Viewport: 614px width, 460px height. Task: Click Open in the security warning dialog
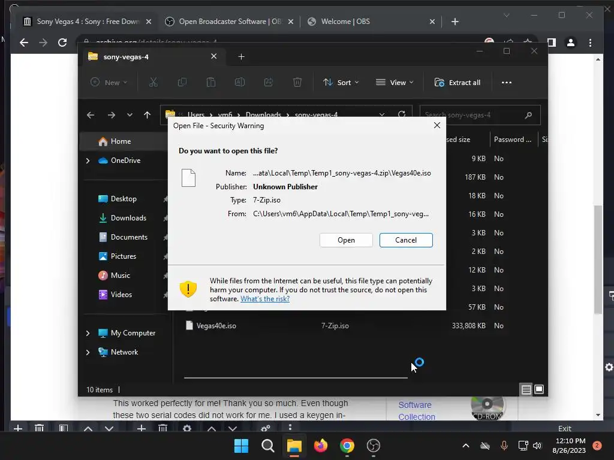[x=346, y=240]
